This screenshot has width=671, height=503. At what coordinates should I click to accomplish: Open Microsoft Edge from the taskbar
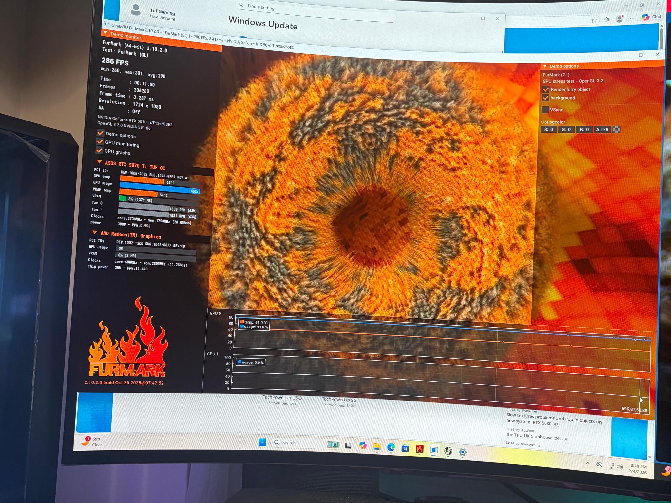click(x=391, y=447)
